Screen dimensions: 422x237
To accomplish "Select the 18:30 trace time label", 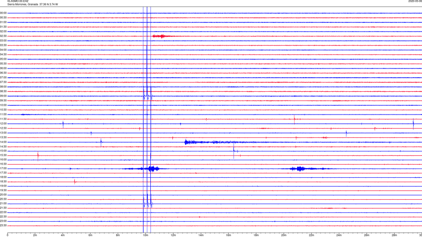I will click(3, 182).
